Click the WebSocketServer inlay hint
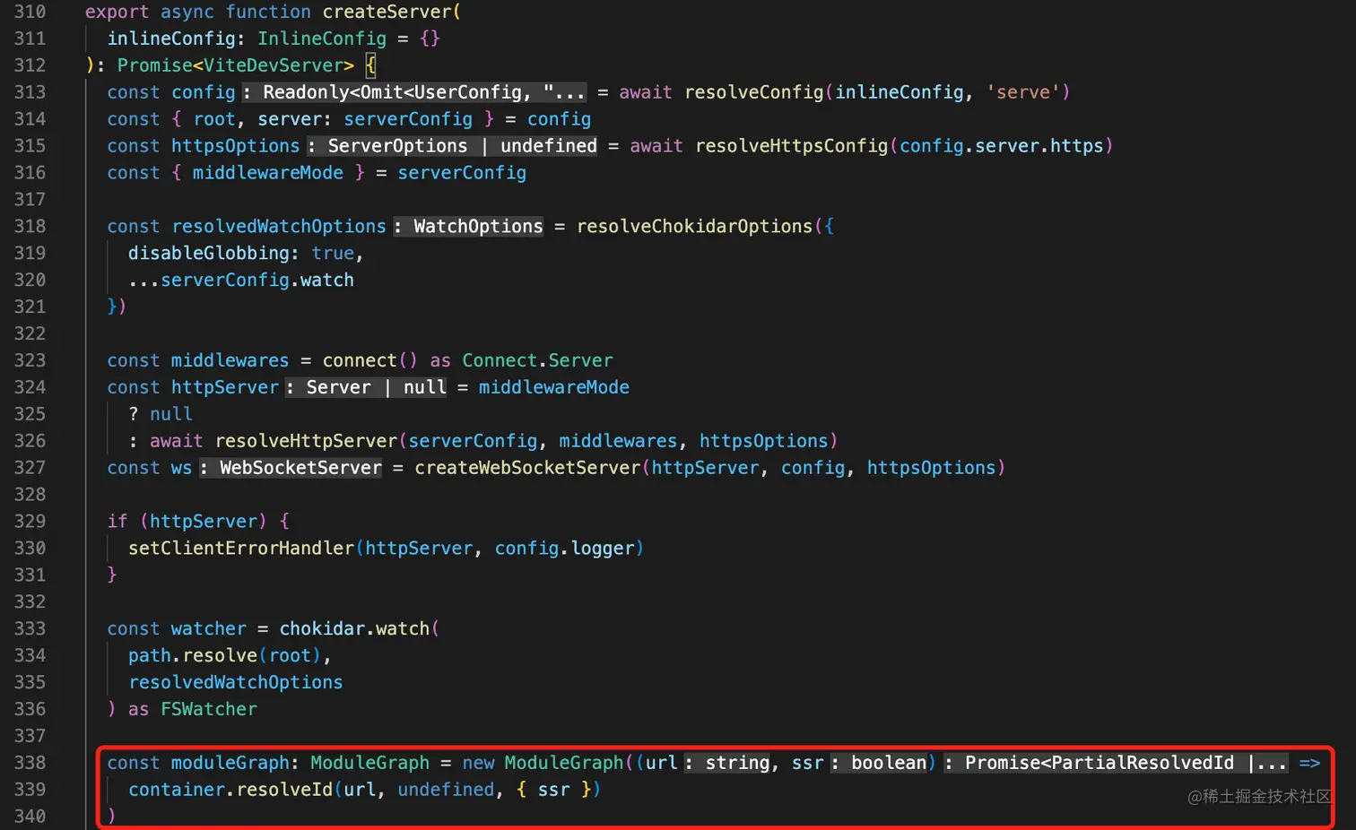 click(x=291, y=468)
